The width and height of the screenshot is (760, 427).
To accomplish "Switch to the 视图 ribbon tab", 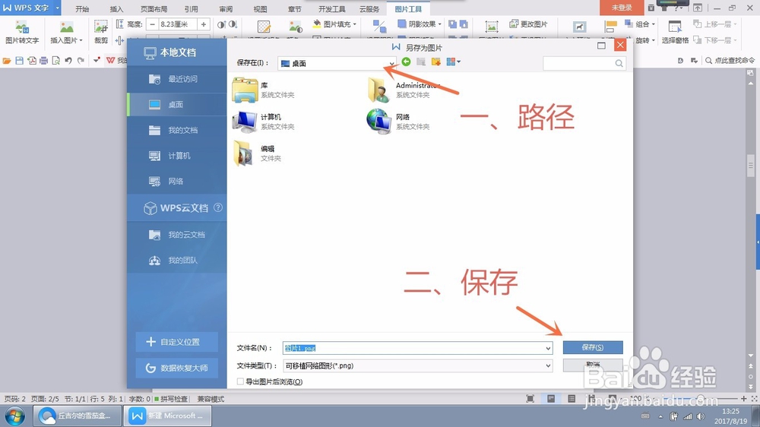I will pos(260,8).
